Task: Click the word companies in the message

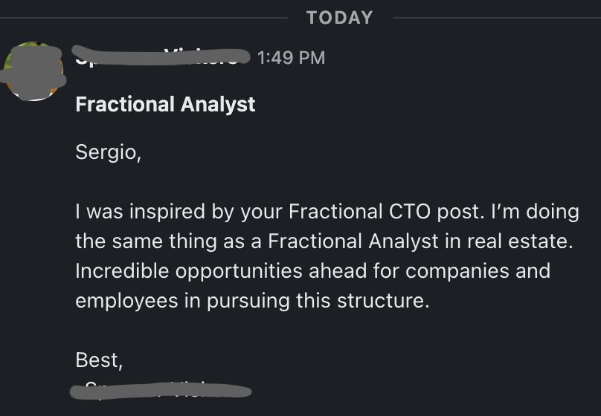Action: coord(457,271)
